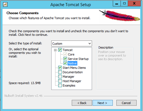
Task: Click the Back button
Action: tap(82, 103)
